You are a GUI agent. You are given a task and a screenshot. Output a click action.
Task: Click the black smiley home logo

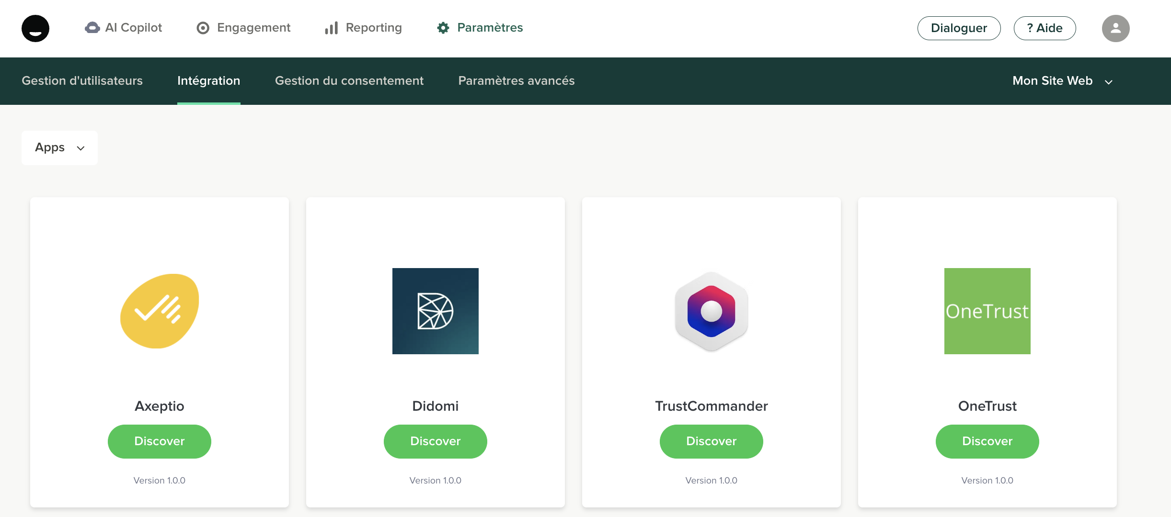(x=35, y=28)
